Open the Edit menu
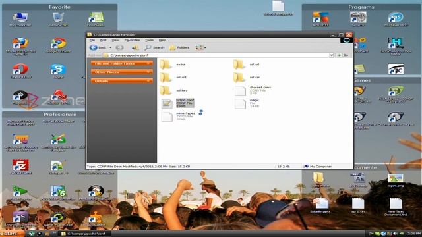422x237 pixels. click(x=103, y=40)
